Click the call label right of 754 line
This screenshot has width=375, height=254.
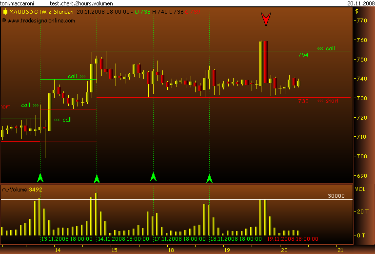(x=326, y=48)
